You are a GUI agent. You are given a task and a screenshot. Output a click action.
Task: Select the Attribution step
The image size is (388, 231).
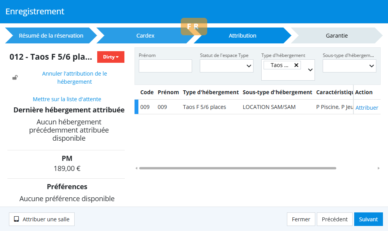pos(242,36)
